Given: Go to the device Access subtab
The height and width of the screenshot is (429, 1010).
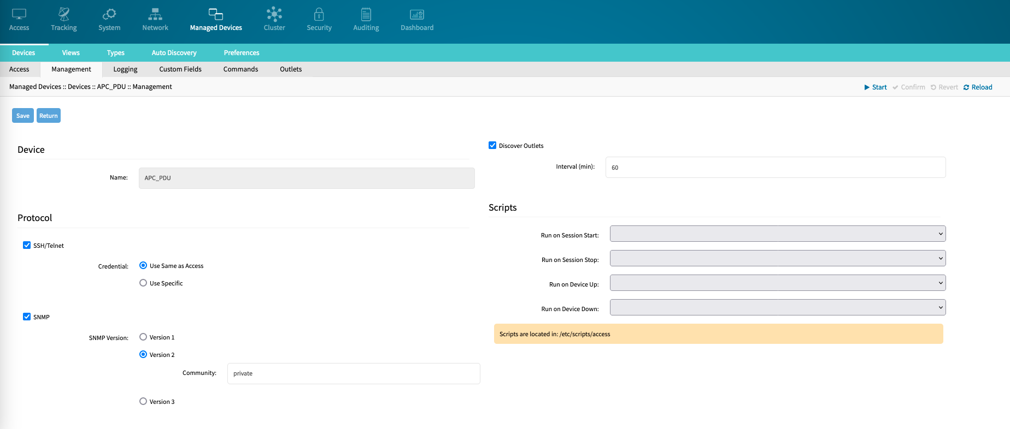Looking at the screenshot, I should pos(19,69).
